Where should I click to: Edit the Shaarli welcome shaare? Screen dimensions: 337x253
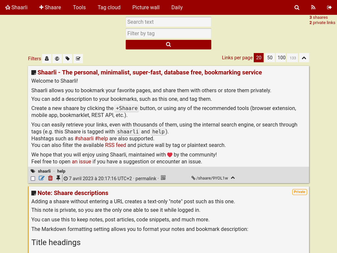pos(41,178)
